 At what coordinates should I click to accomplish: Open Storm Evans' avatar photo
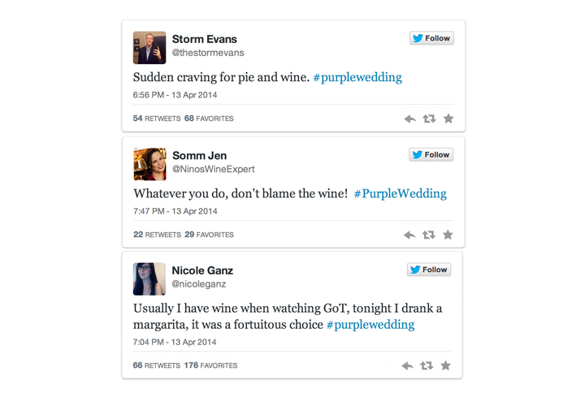coord(149,48)
